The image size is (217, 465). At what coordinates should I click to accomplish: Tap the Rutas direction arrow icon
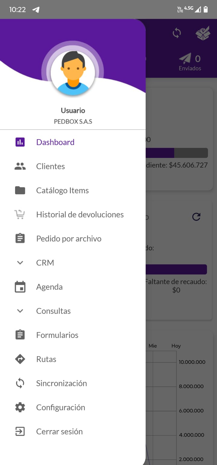[20, 359]
